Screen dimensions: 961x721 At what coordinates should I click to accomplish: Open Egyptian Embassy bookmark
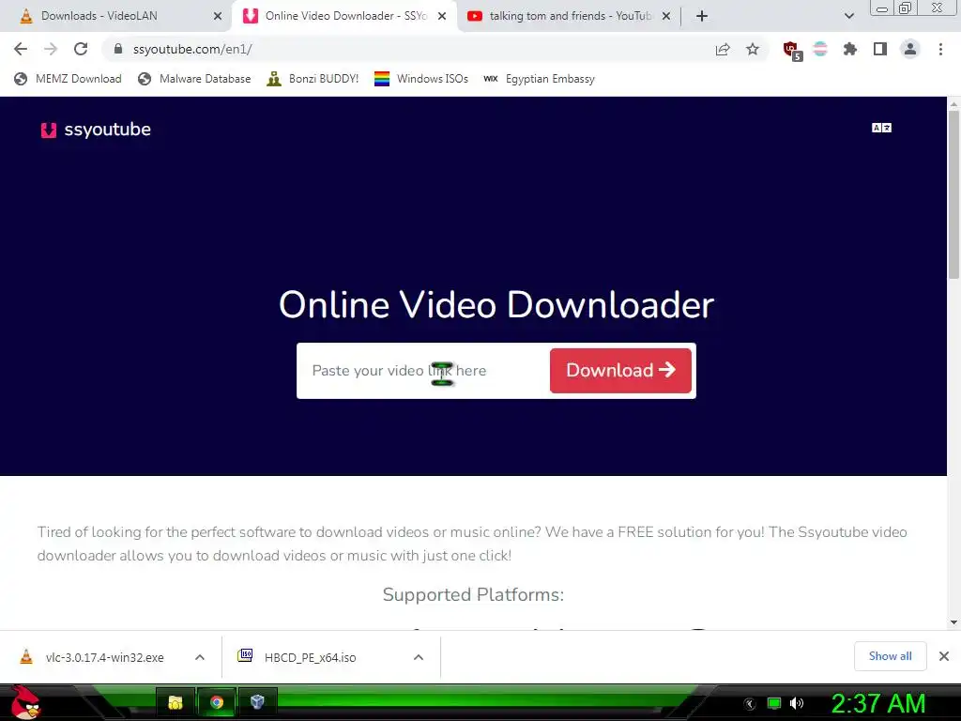coord(540,79)
